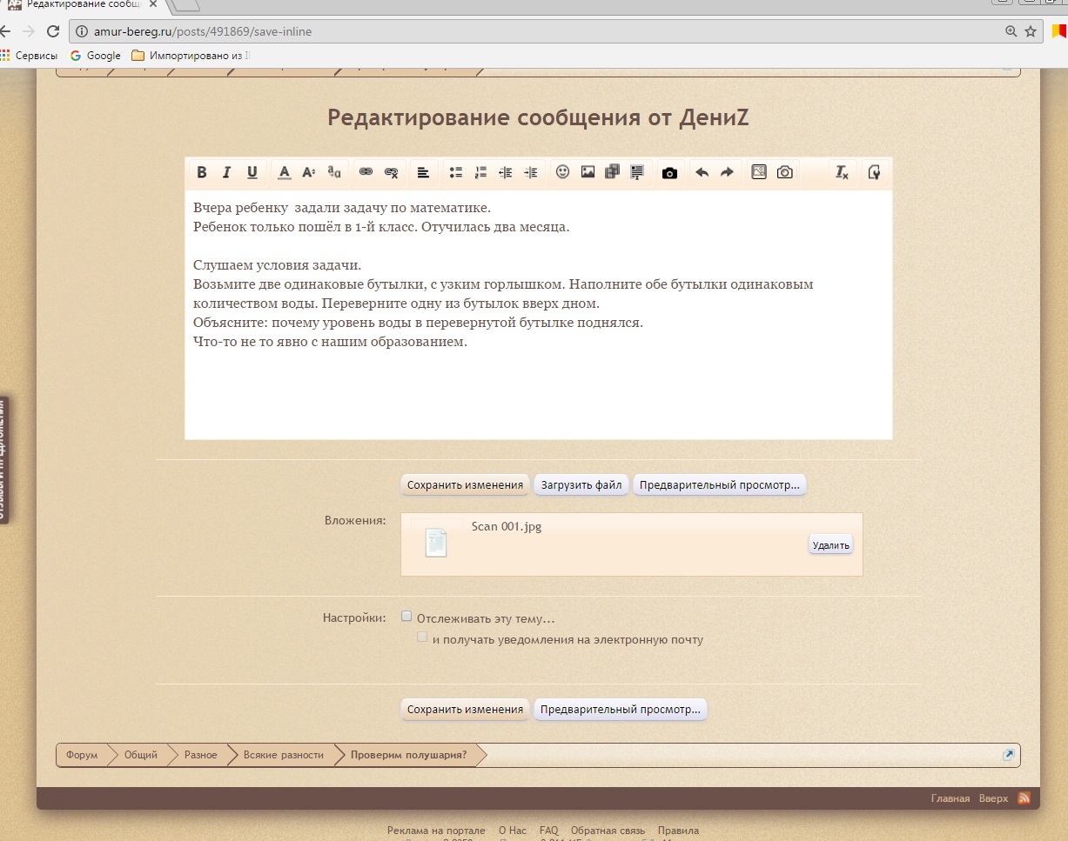The image size is (1068, 841).
Task: Click the indent icon
Action: [531, 172]
